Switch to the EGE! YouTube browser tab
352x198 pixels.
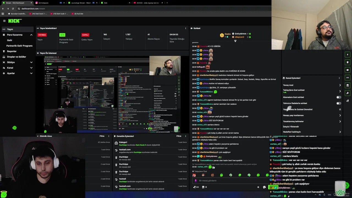coord(148,3)
